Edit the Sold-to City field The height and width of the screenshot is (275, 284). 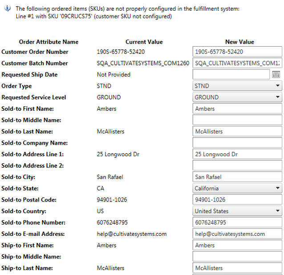click(x=237, y=177)
